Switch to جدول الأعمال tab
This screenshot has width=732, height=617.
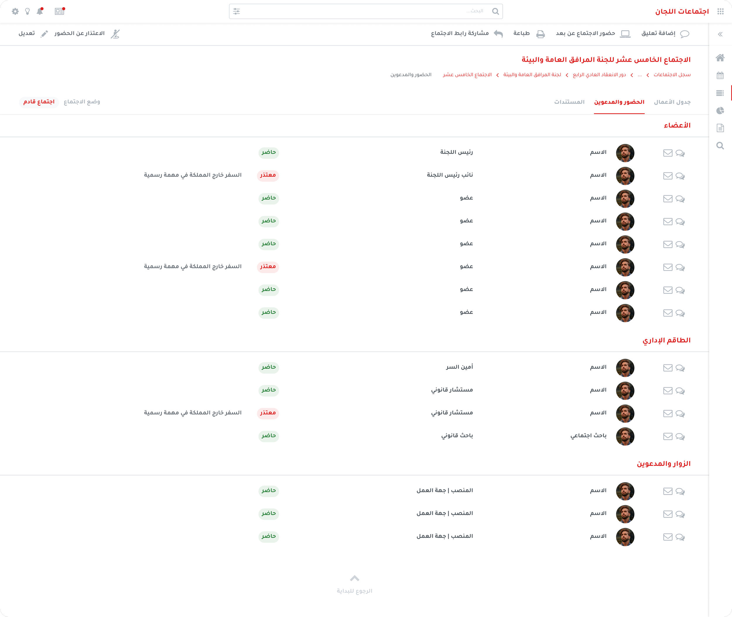[672, 102]
